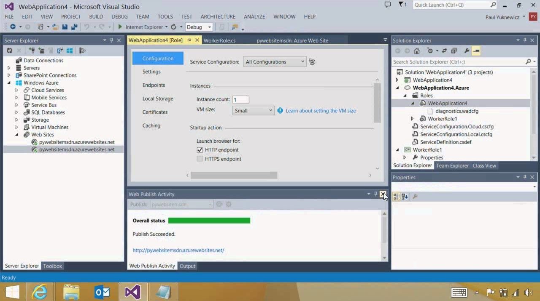540x301 pixels.
Task: Click Learn about setting the VM size
Action: [x=321, y=111]
